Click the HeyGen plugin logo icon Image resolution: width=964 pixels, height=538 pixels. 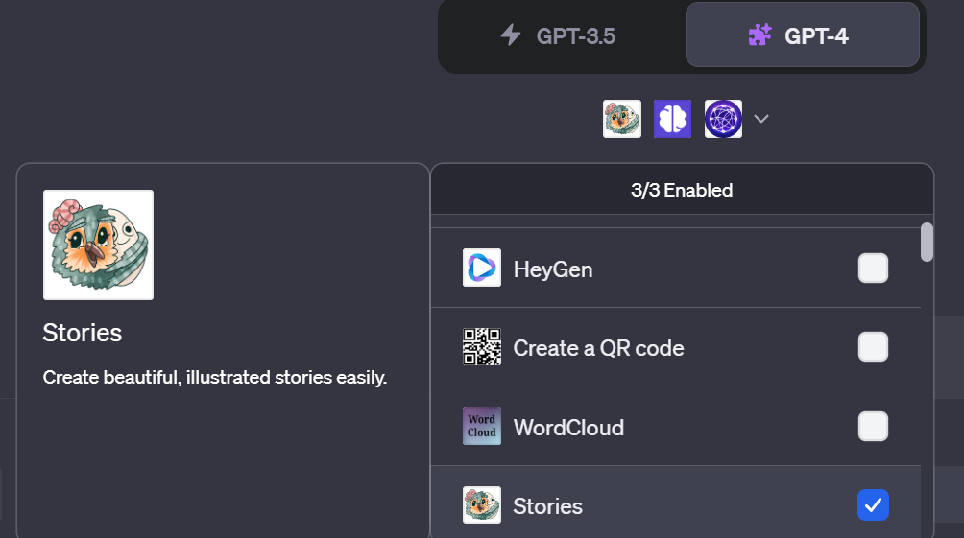pyautogui.click(x=482, y=268)
